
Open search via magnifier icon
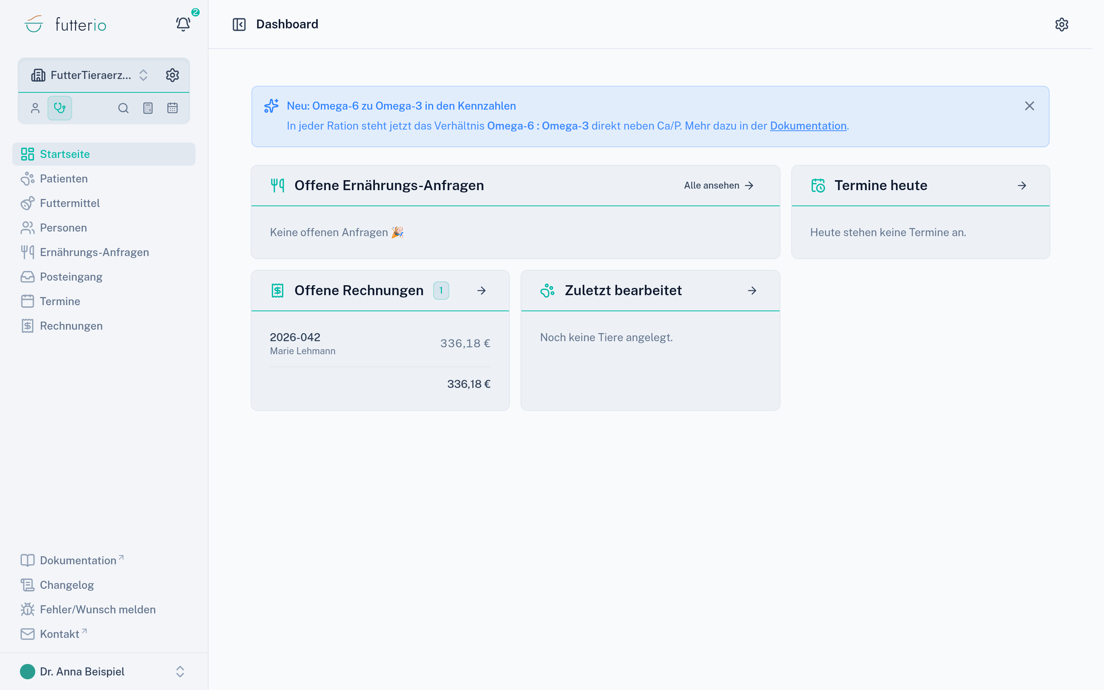(x=123, y=108)
